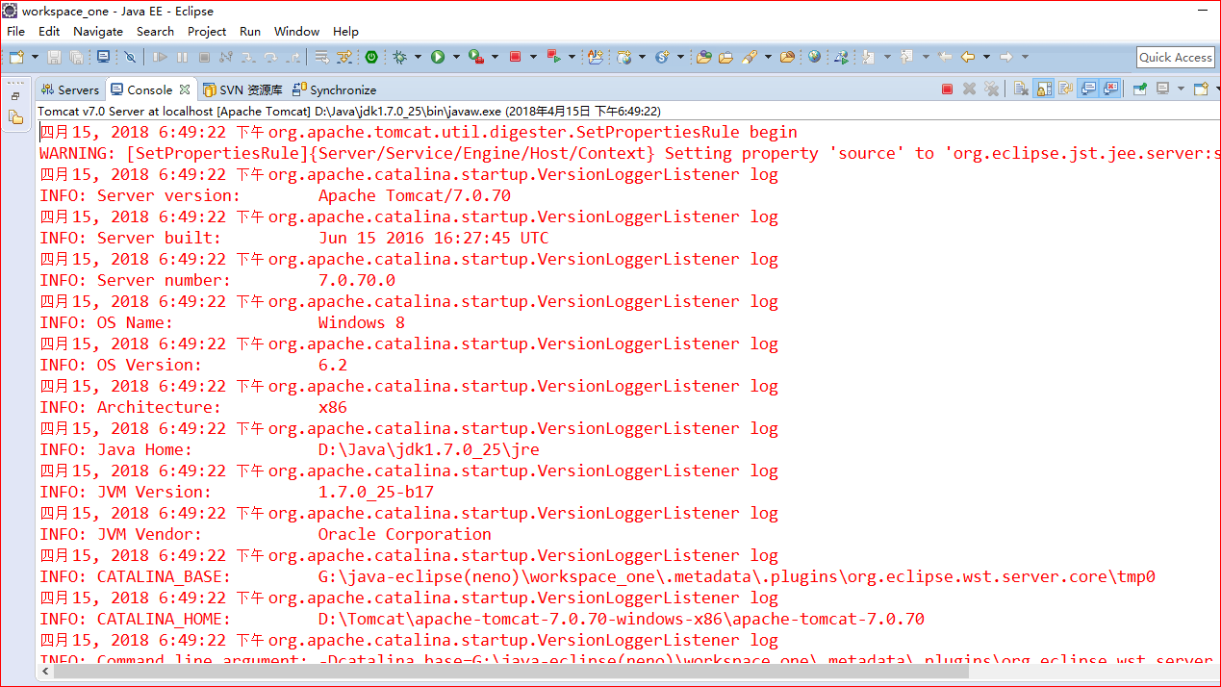Click the 'INFO: CATALINA_HOME:' console line

135,619
